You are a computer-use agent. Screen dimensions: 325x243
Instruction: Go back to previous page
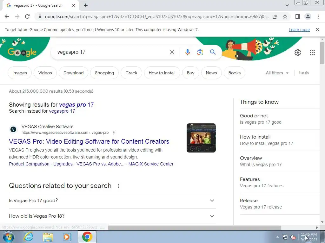click(x=7, y=16)
